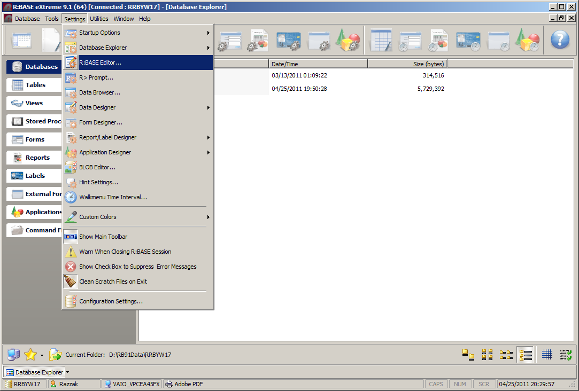Toggle Show Main Toolbar option
579x391 pixels.
click(103, 237)
